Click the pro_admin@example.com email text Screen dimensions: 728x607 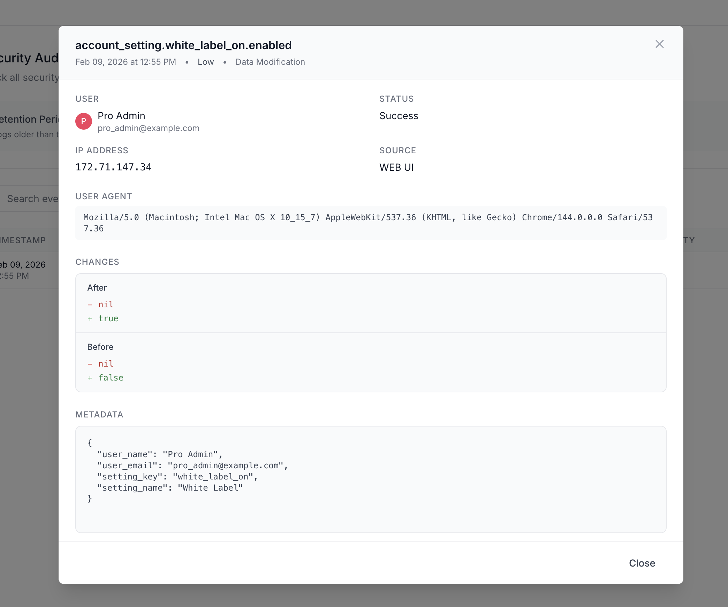148,128
